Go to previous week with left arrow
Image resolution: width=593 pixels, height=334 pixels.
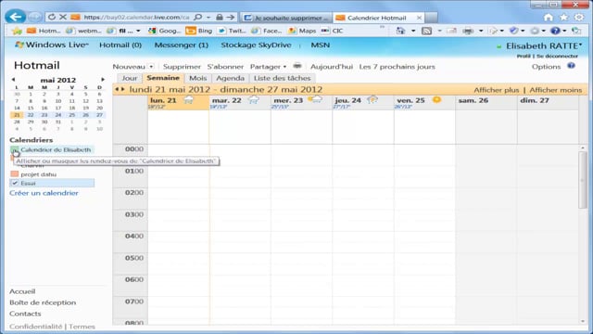pyautogui.click(x=117, y=89)
